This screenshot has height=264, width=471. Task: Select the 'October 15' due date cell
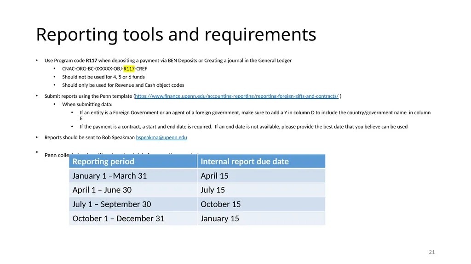[261, 204]
